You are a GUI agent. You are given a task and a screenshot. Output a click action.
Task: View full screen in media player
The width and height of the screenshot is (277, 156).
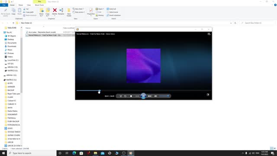click(x=208, y=95)
